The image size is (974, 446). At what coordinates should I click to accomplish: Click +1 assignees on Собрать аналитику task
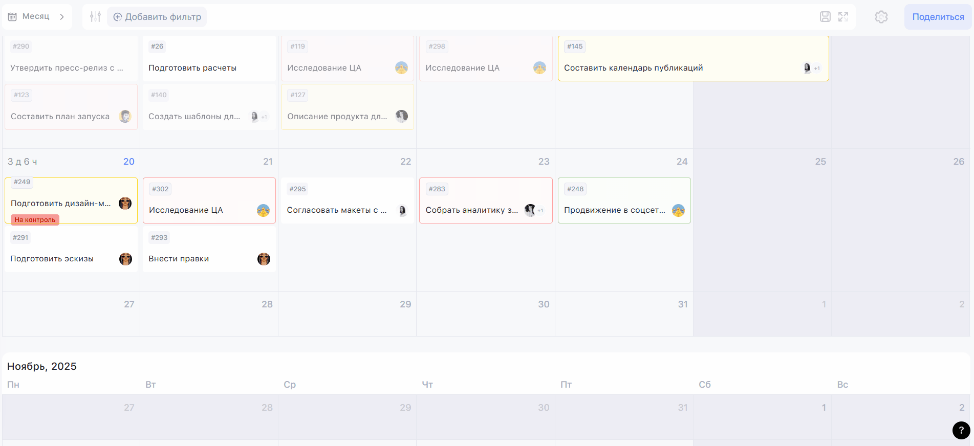click(x=540, y=210)
